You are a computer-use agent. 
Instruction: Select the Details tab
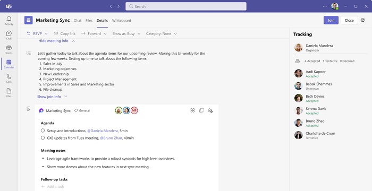pyautogui.click(x=102, y=20)
